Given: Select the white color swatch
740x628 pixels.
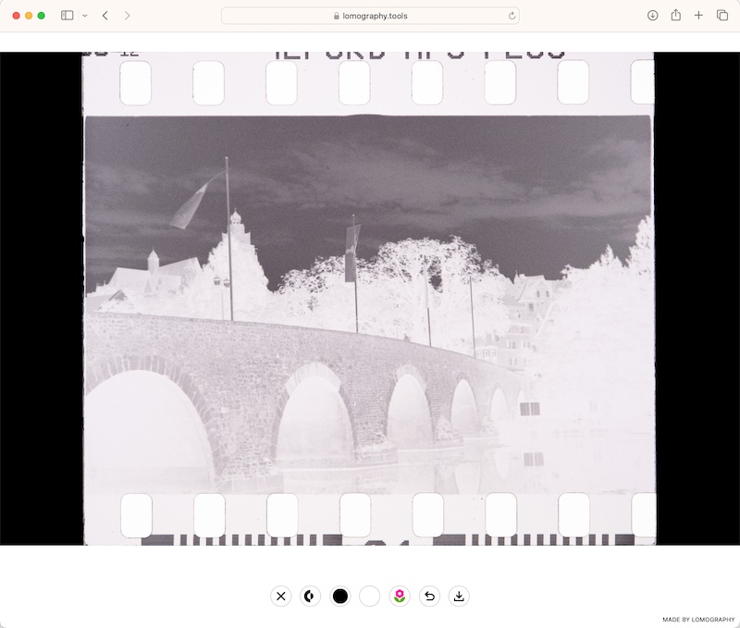Looking at the screenshot, I should pyautogui.click(x=369, y=596).
